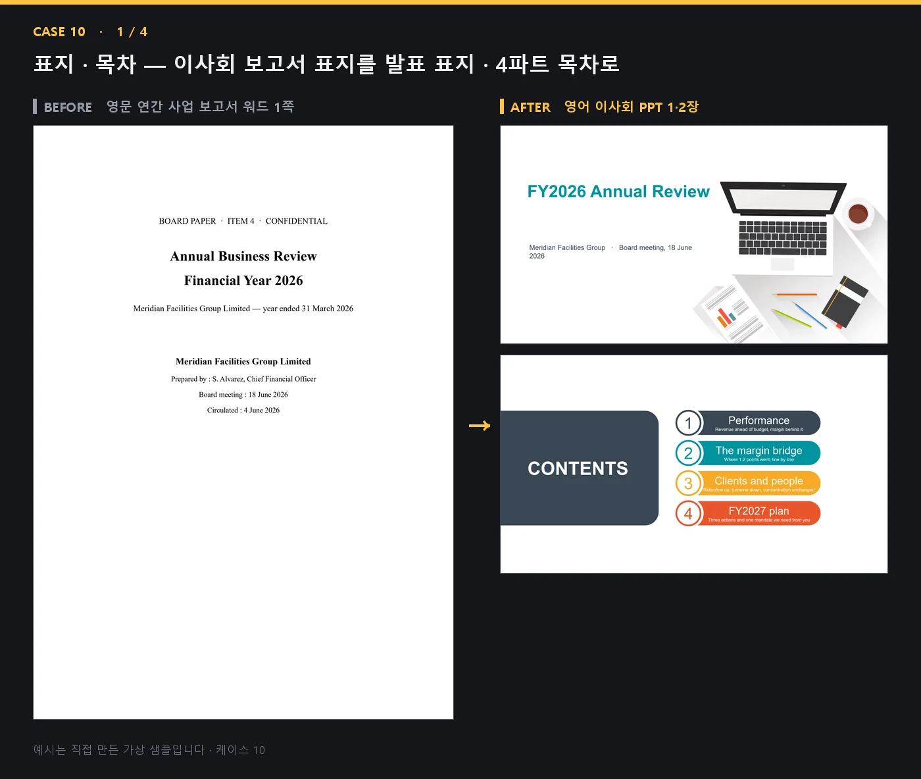Click the bold "Meridian Facilities Group Limited" line above Prepared by
The height and width of the screenshot is (779, 921).
tap(243, 362)
